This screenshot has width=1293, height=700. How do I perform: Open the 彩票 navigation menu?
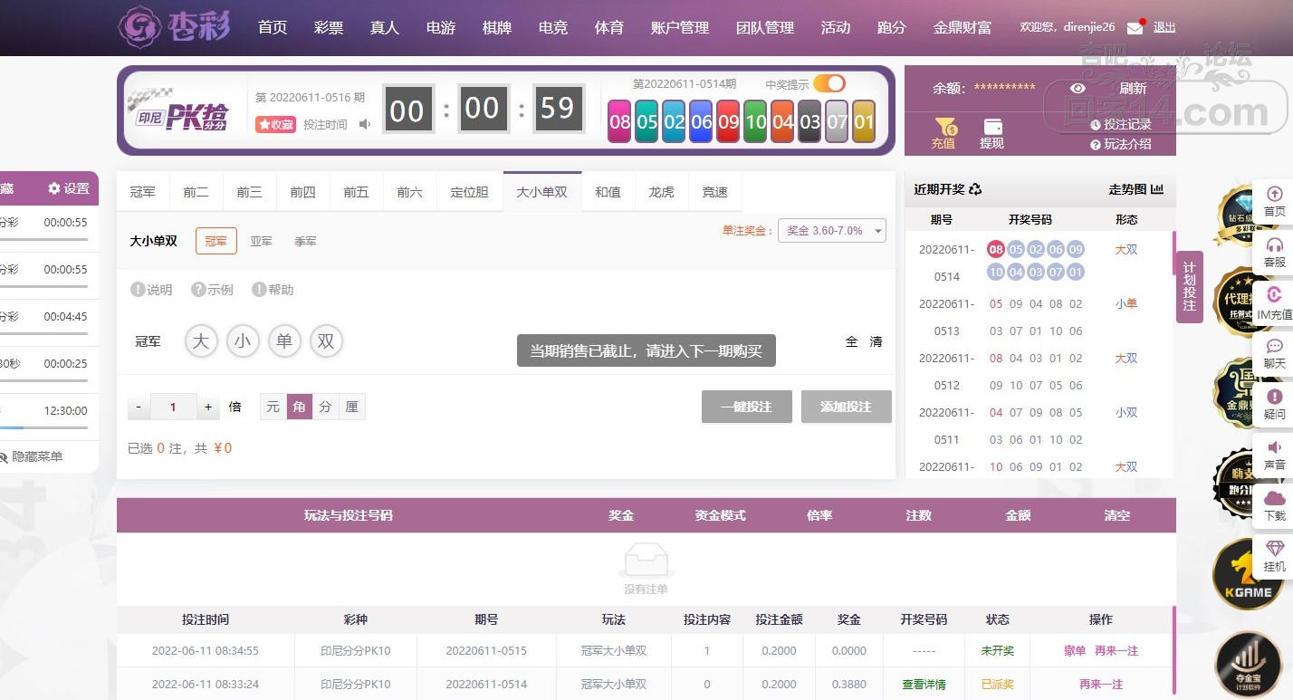tap(329, 27)
